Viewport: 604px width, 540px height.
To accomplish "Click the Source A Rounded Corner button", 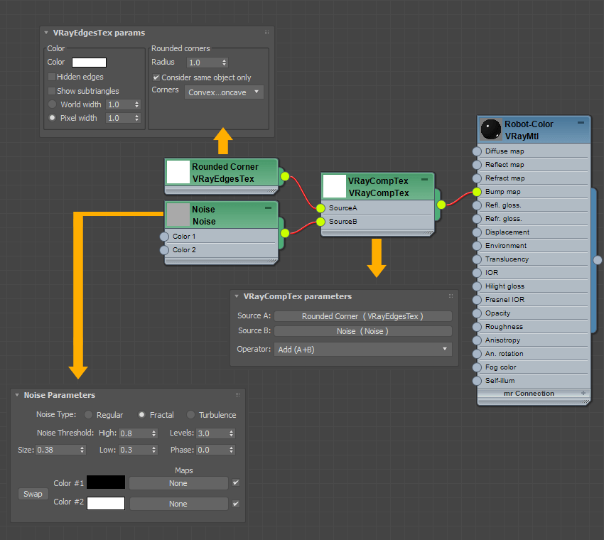I will pos(362,317).
